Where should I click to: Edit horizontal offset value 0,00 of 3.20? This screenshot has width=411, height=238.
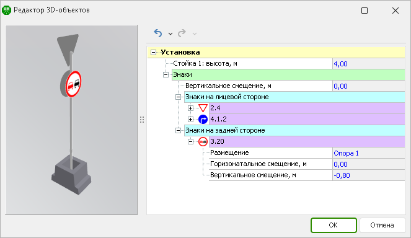tap(369, 164)
